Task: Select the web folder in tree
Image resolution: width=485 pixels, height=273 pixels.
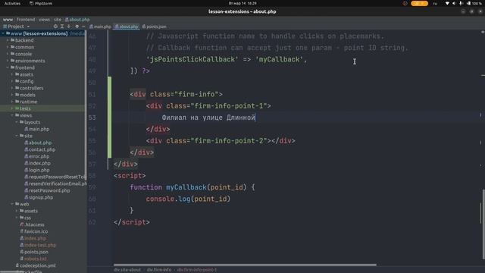Action: [22, 204]
